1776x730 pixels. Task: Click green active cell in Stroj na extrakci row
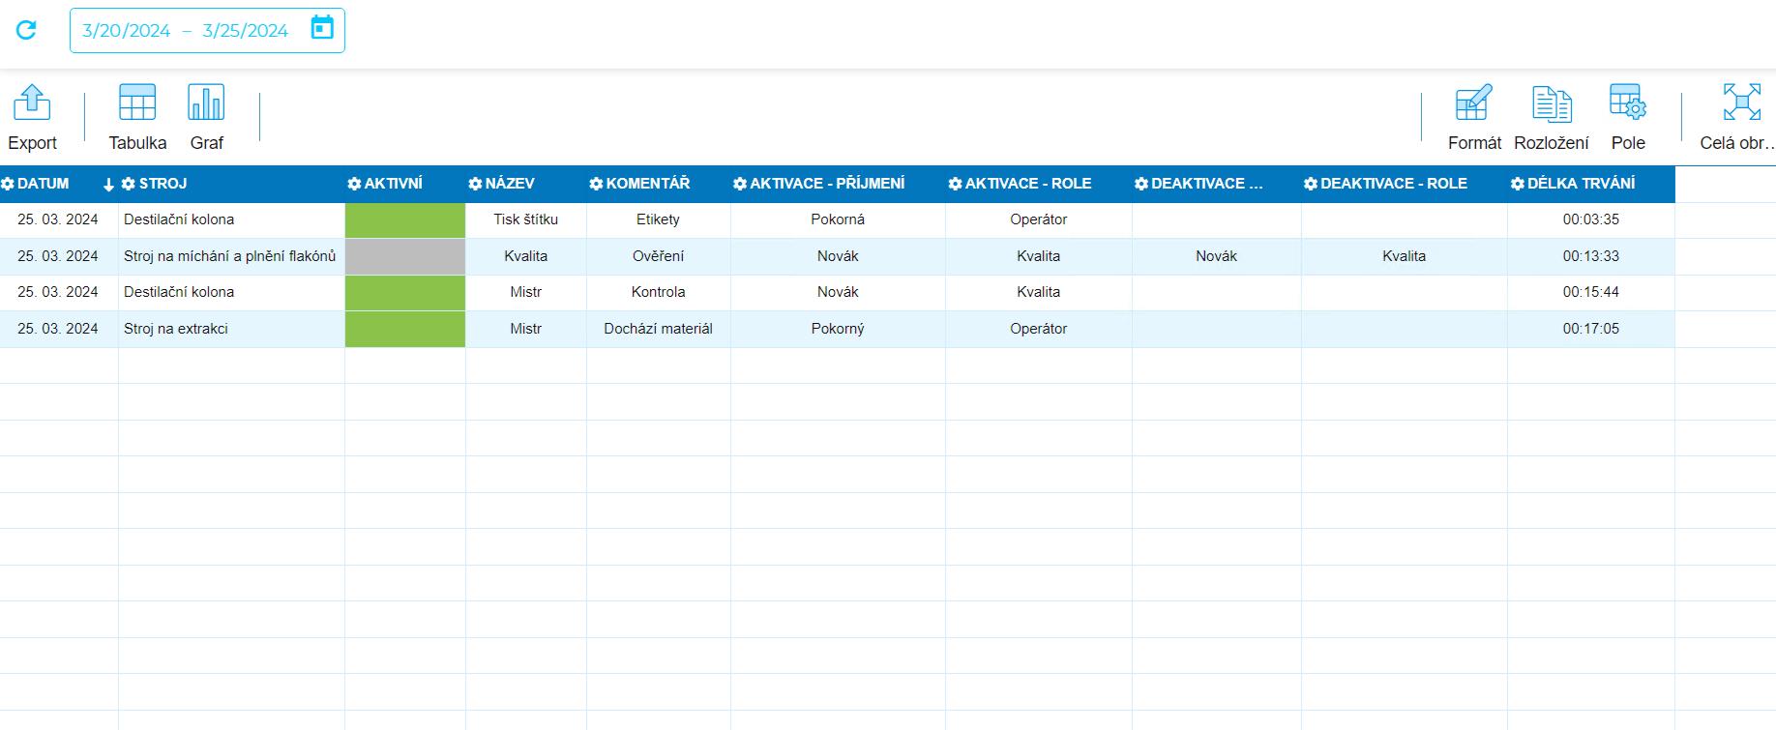coord(405,330)
